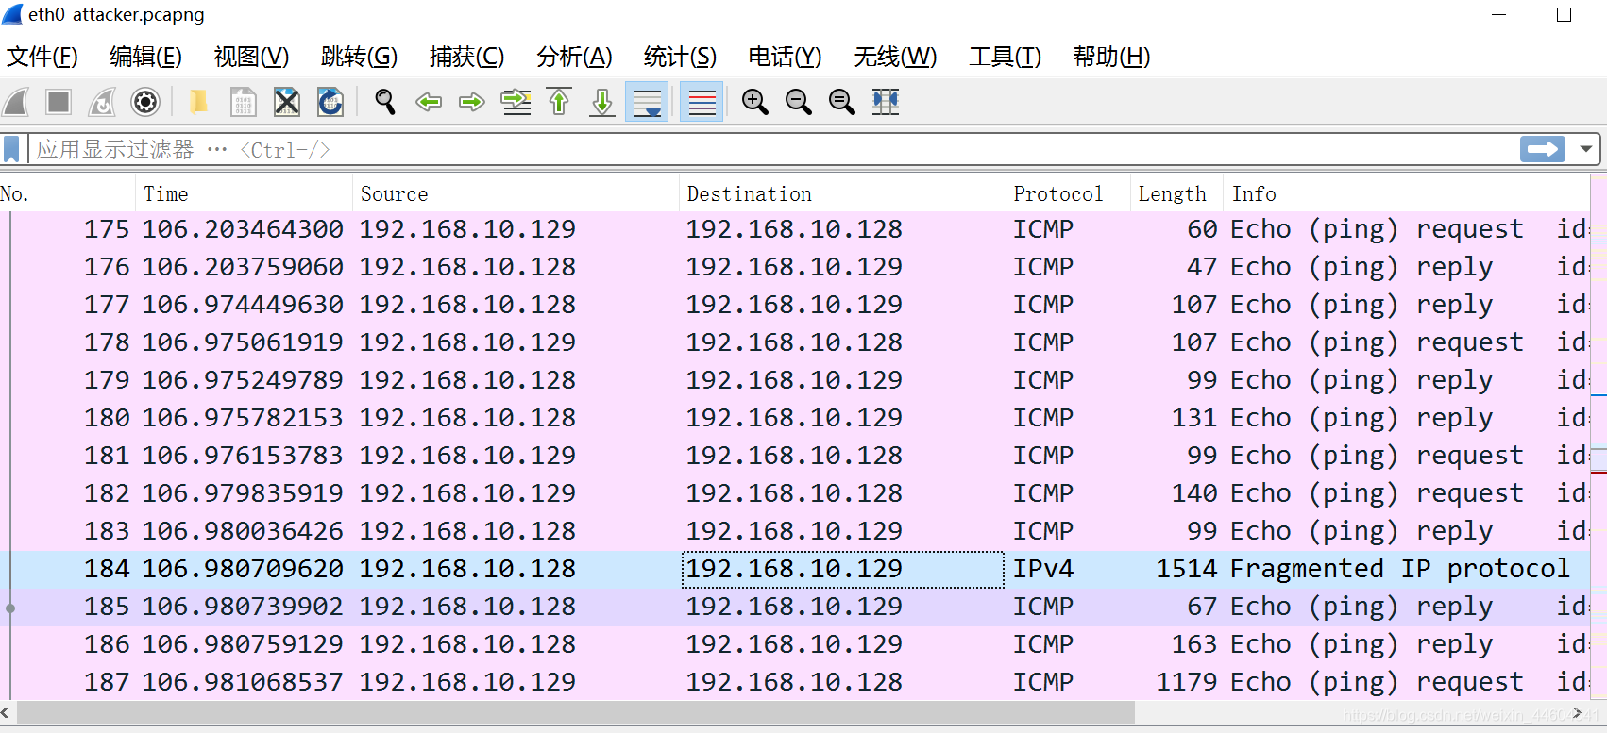
Task: Find a packet with the magnifier icon
Action: coord(384,101)
